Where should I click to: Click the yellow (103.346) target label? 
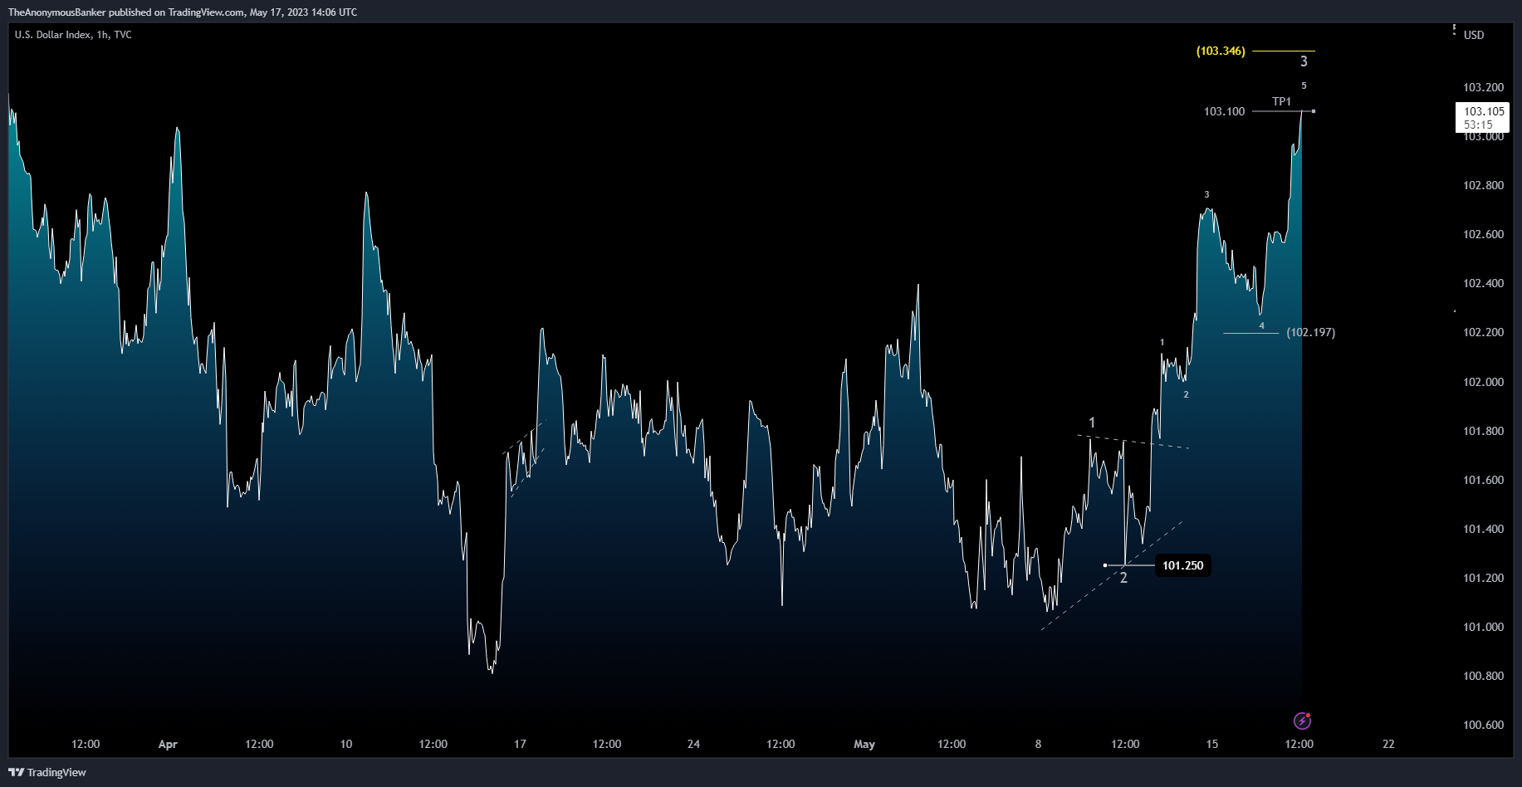pyautogui.click(x=1221, y=51)
